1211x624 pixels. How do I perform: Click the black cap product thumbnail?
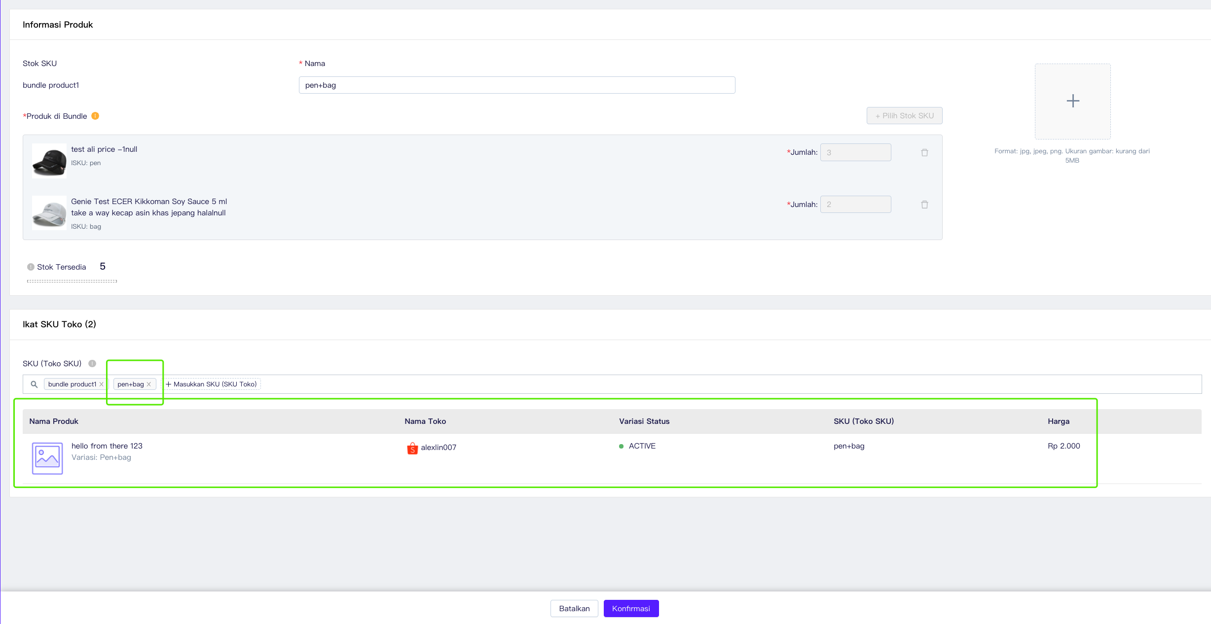[x=49, y=161]
